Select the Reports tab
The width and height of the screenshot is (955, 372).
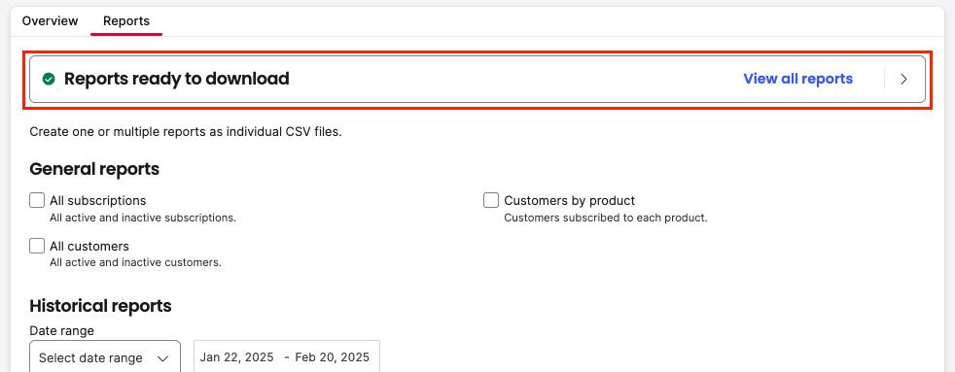[x=126, y=21]
